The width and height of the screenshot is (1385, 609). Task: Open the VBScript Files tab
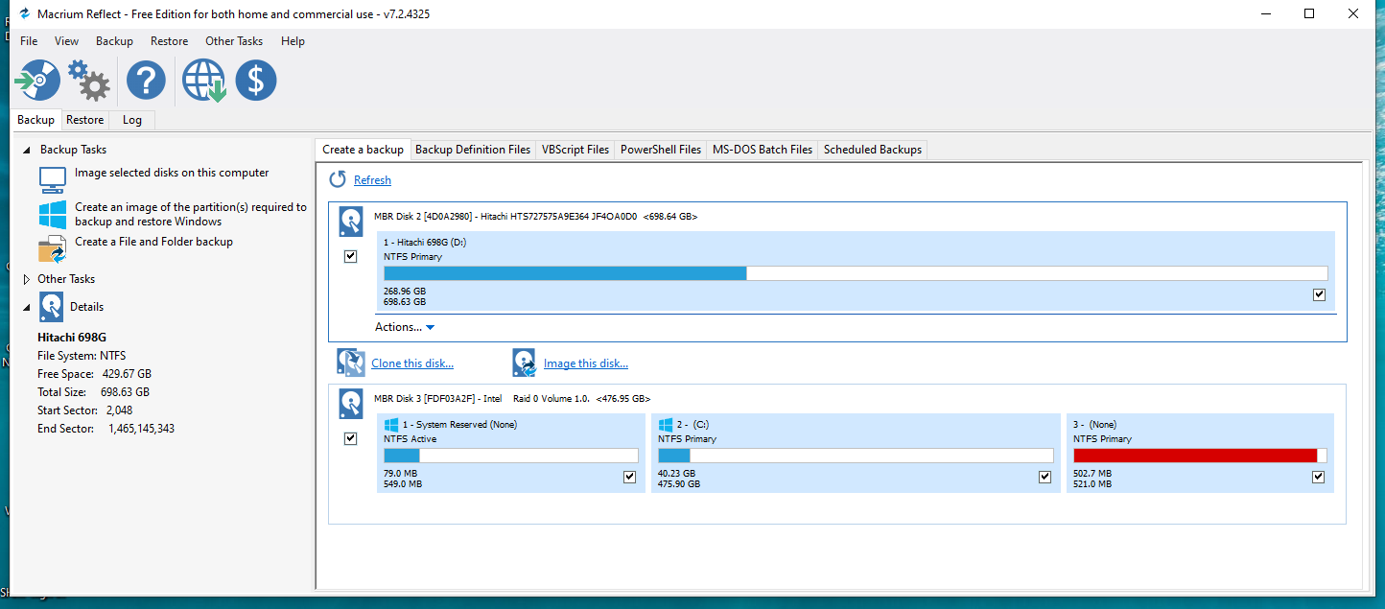(x=575, y=150)
